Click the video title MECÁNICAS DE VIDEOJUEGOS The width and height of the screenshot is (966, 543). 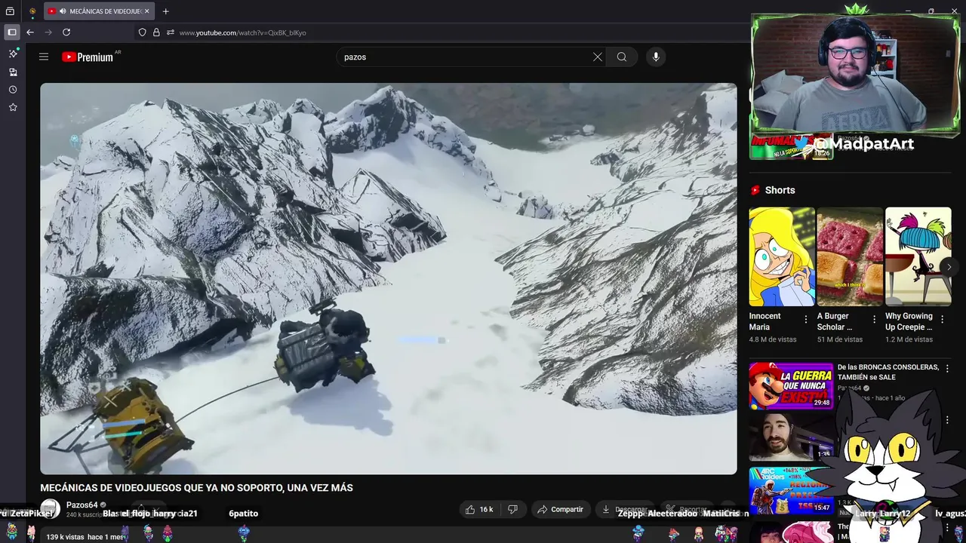(x=196, y=488)
